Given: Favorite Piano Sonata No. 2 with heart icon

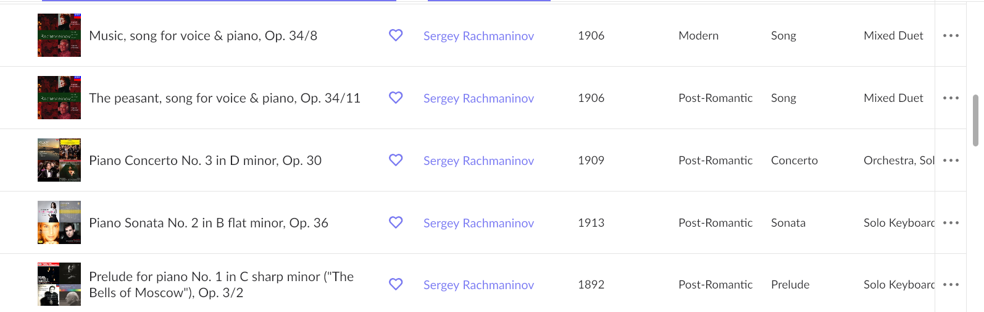Looking at the screenshot, I should 396,222.
